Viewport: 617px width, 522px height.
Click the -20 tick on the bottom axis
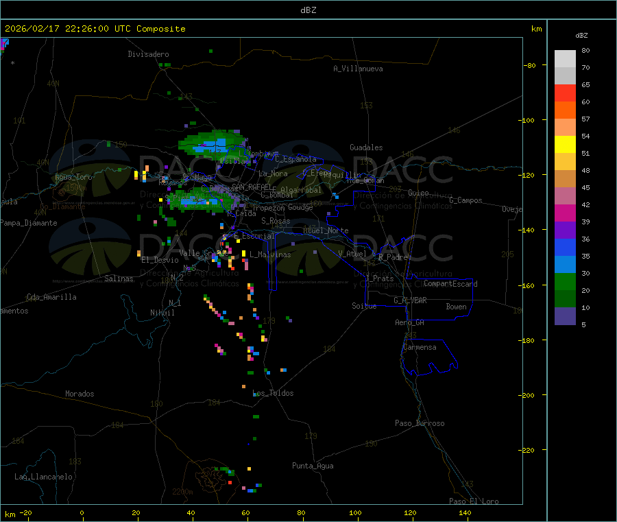point(25,512)
